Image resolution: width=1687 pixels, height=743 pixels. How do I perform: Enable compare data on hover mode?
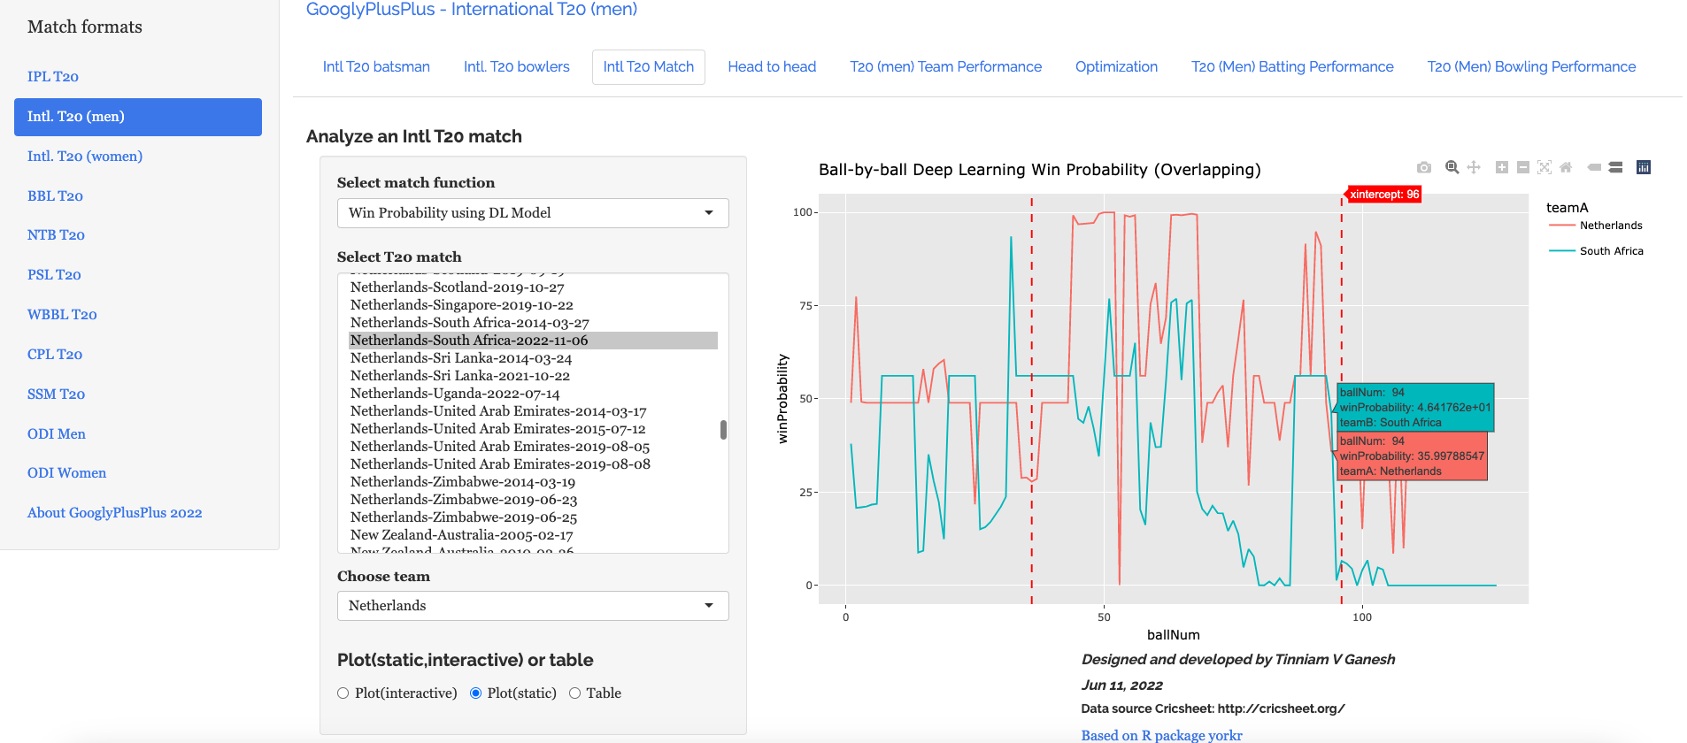[x=1615, y=167]
